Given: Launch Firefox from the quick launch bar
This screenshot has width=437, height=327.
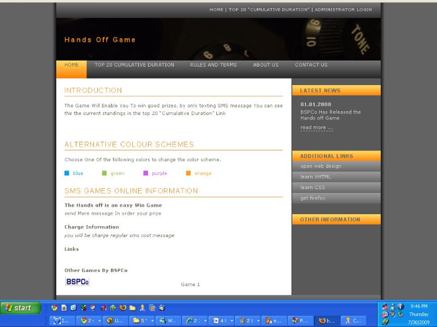Looking at the screenshot, I should coord(123,307).
